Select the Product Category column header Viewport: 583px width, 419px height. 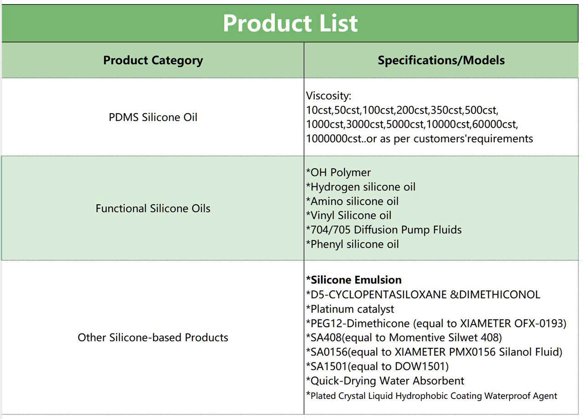click(x=153, y=60)
